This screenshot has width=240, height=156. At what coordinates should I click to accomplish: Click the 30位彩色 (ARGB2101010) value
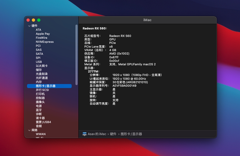[x=130, y=82]
